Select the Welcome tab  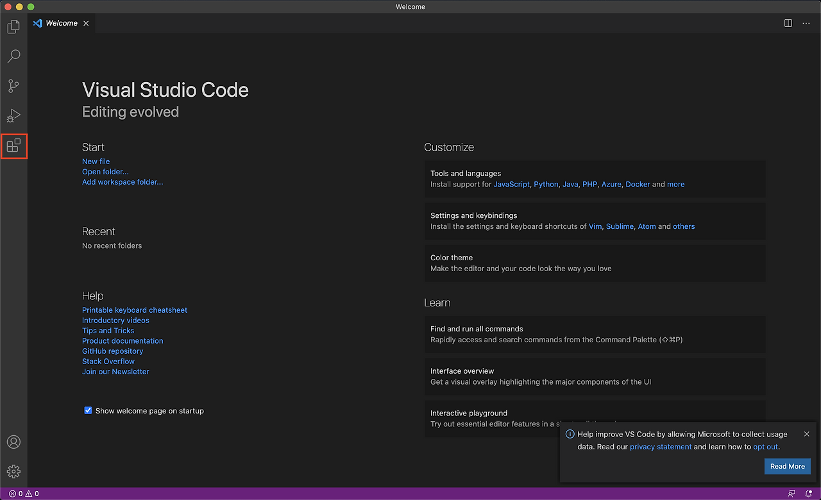coord(62,23)
